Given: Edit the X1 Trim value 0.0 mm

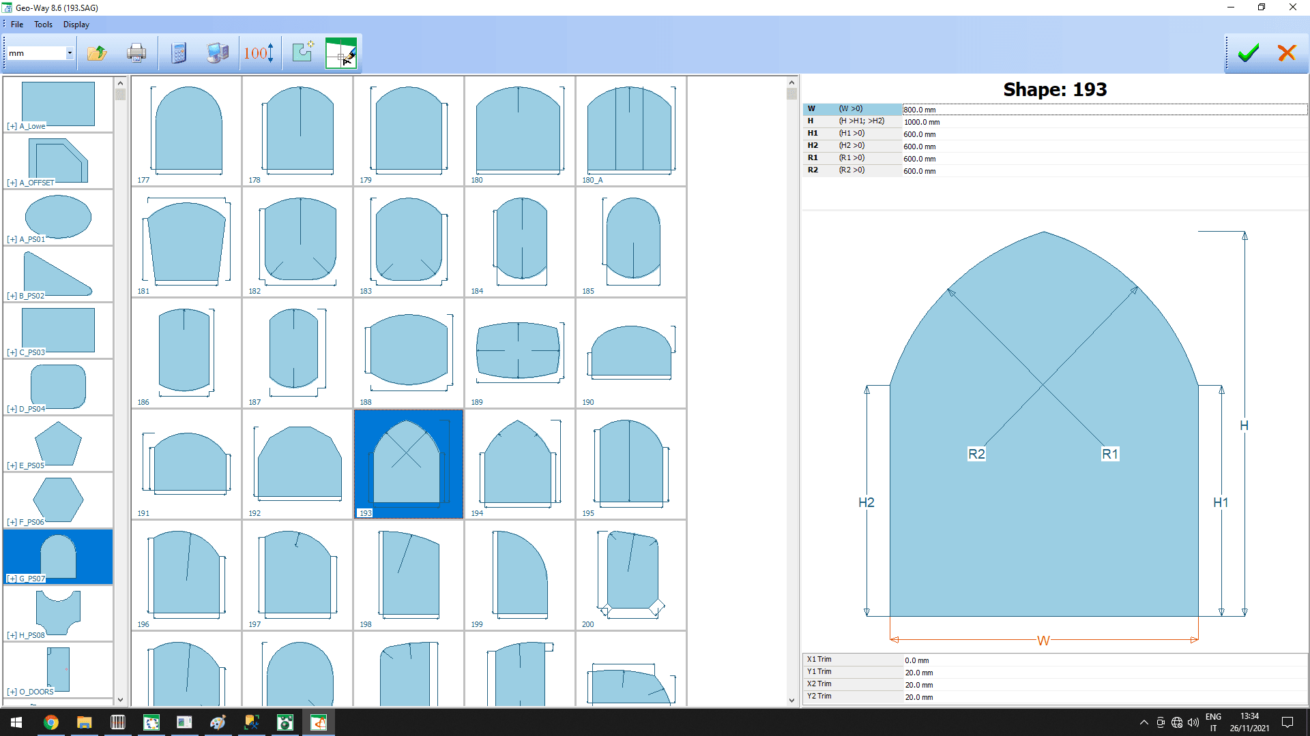Looking at the screenshot, I should coord(1105,660).
